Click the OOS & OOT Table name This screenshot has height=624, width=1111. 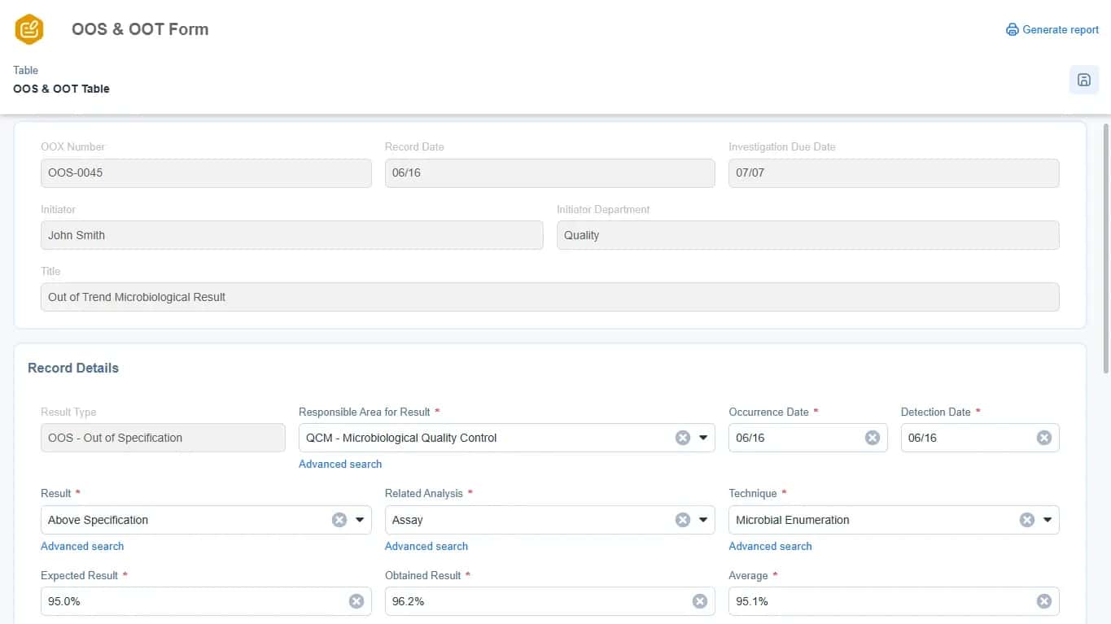coord(61,89)
